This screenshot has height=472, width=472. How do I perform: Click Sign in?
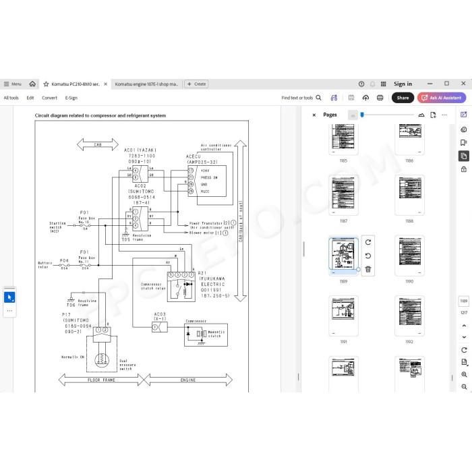click(x=403, y=84)
